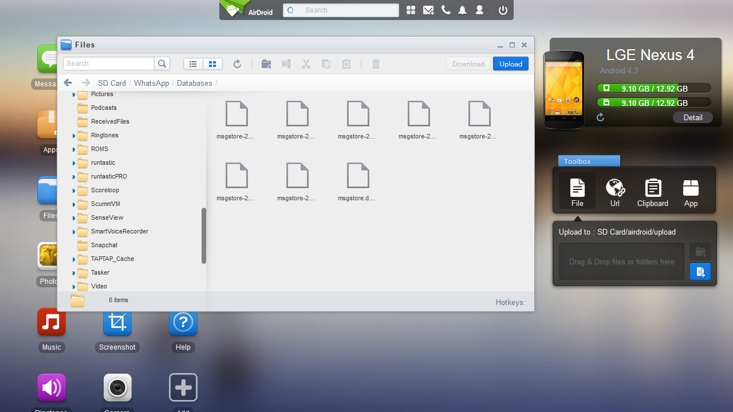Viewport: 733px width, 412px height.
Task: Open the phone call icon in top bar
Action: pyautogui.click(x=446, y=10)
